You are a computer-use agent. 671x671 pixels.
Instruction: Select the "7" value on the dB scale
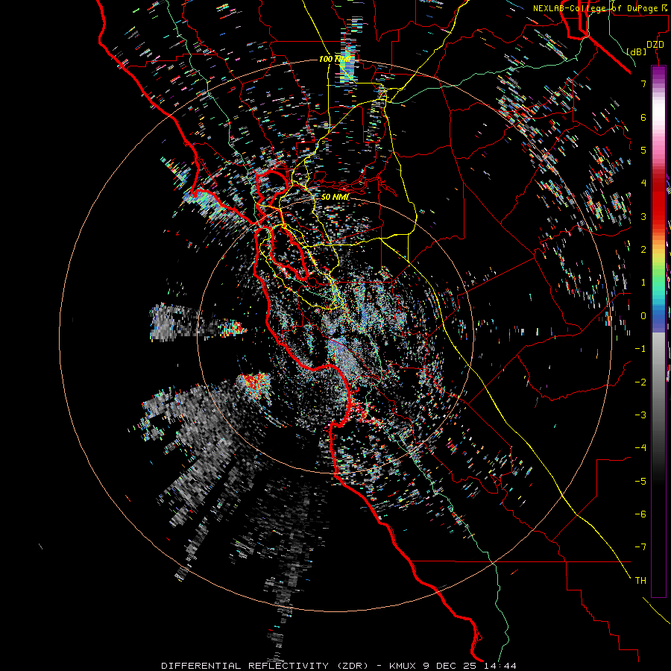coord(643,84)
